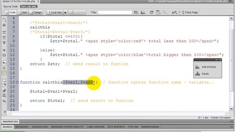Click 'return $str;' on line 14
The width and height of the screenshot is (235, 132).
[45, 64]
